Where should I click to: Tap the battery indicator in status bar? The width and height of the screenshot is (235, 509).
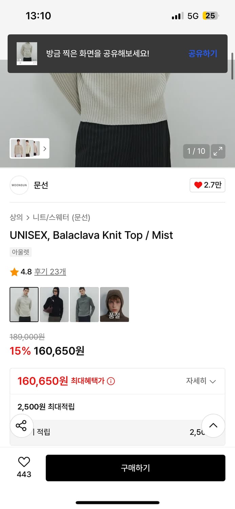(x=211, y=16)
